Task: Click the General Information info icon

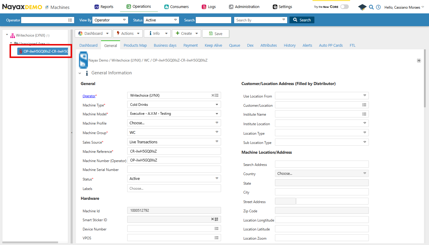Action: [87, 73]
